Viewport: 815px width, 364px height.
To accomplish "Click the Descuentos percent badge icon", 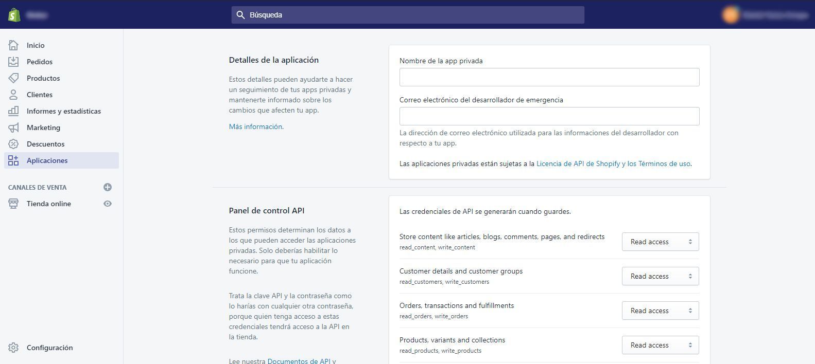I will (x=13, y=144).
